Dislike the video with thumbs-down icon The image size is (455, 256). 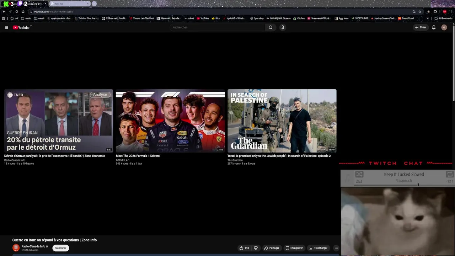[x=256, y=248]
